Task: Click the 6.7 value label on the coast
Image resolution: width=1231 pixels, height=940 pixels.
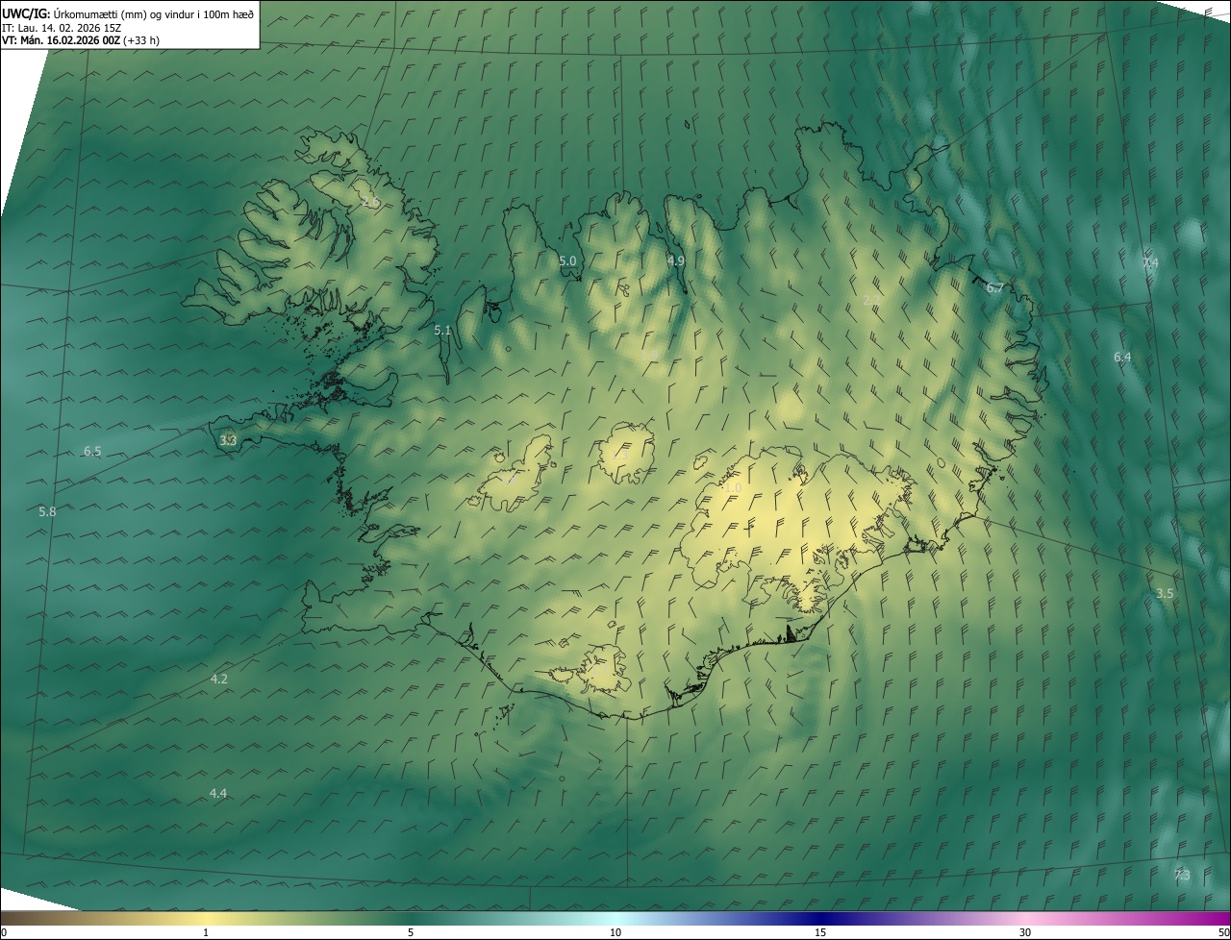Action: tap(995, 287)
